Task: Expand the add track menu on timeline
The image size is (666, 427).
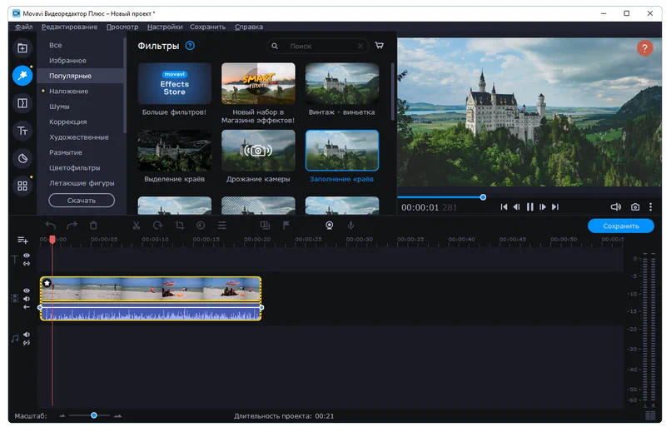Action: (22, 241)
